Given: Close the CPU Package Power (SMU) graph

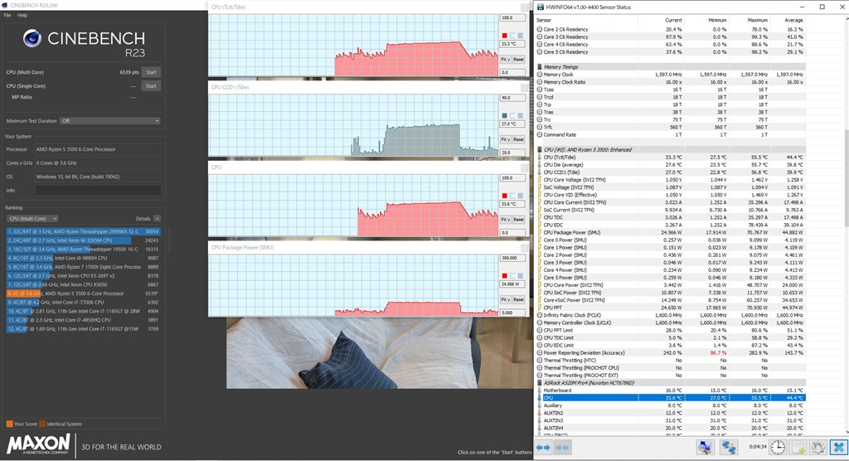Looking at the screenshot, I should click(525, 248).
